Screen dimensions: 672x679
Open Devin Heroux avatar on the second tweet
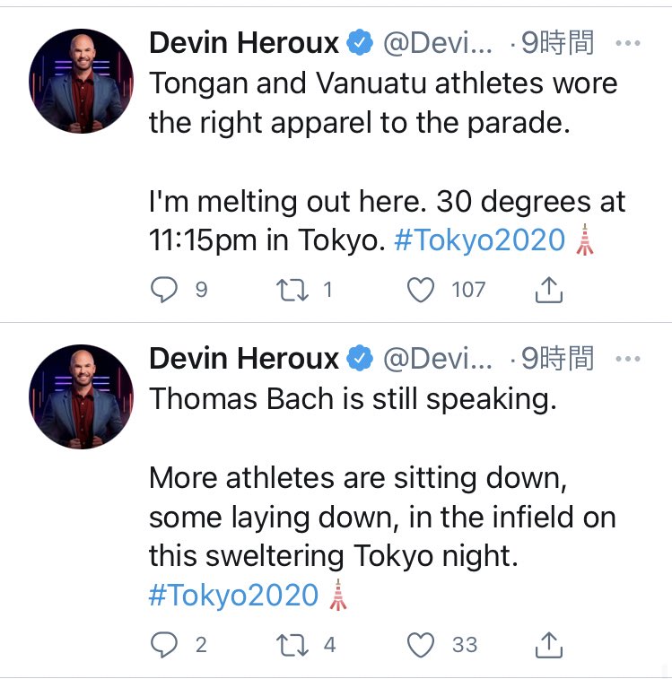coord(81,396)
